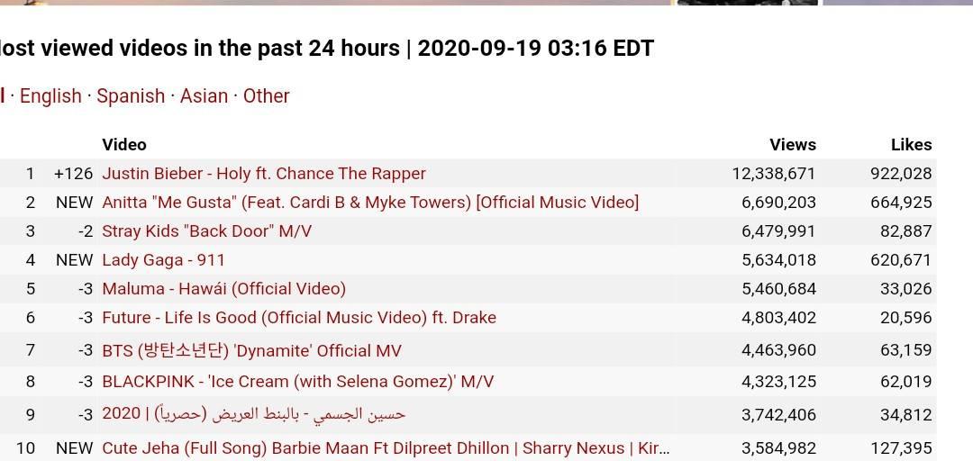Switch to the Spanish filter tab

pos(131,96)
